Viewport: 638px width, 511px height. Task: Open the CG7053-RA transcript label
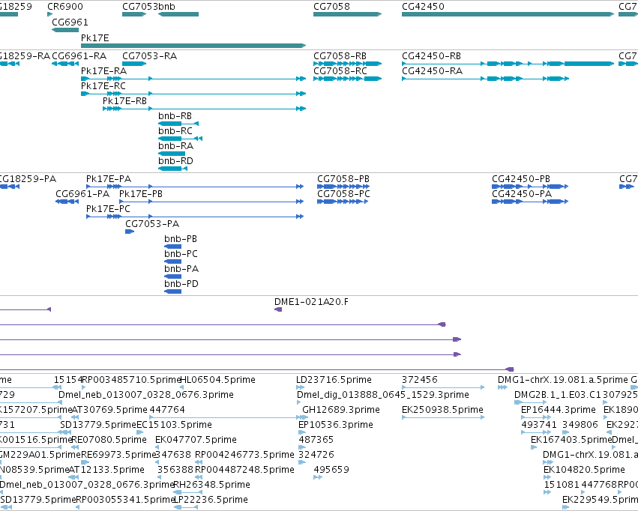click(x=150, y=56)
